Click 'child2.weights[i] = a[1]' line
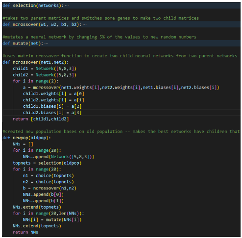 [x=53, y=100]
